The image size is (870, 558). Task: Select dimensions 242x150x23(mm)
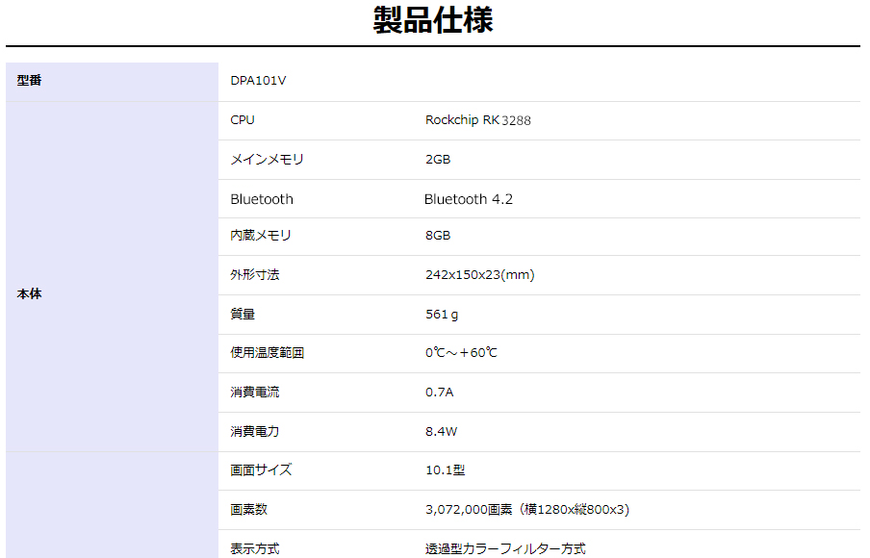(x=480, y=275)
